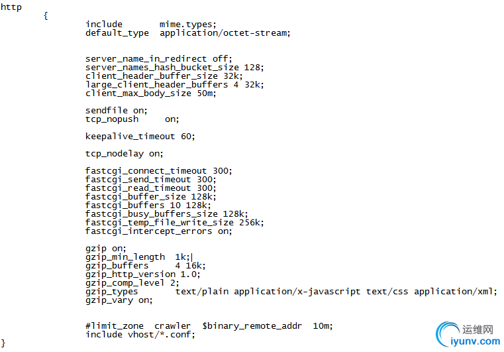
Task: Click the keepalive_timeout 60 line
Action: [x=140, y=136]
